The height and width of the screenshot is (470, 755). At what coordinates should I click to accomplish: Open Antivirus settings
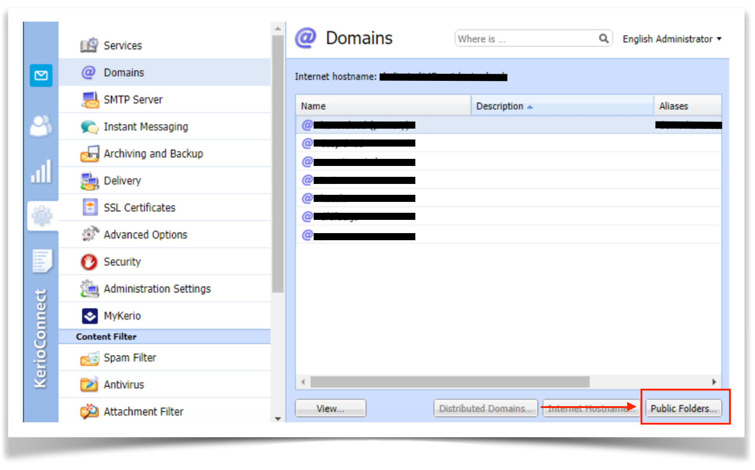(x=165, y=385)
